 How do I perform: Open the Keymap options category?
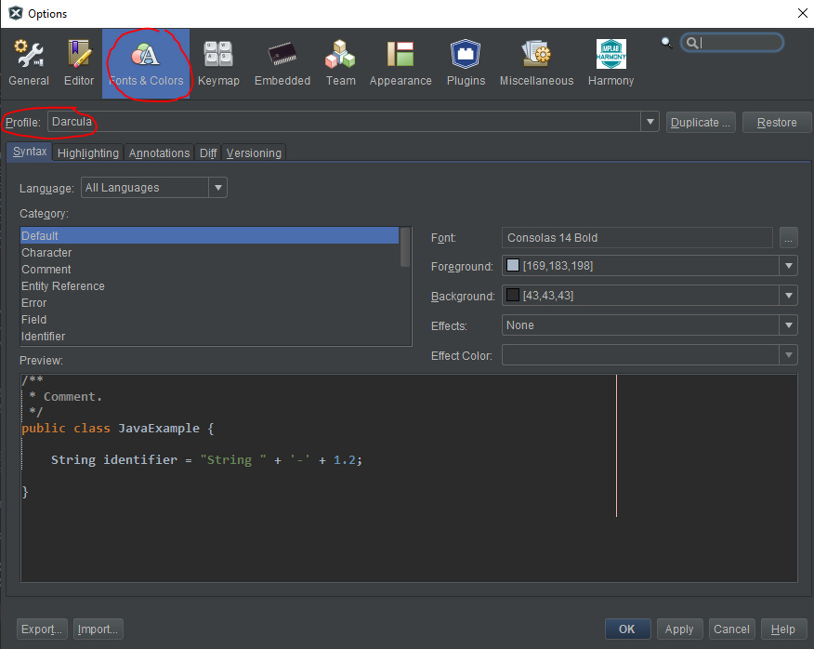[218, 63]
